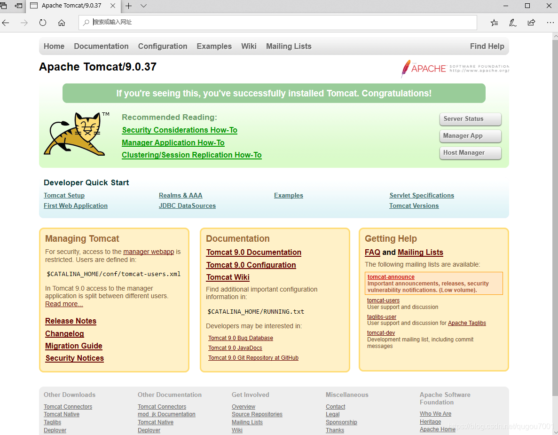Open the taglibs-user mailing list link
Image resolution: width=558 pixels, height=435 pixels.
(x=382, y=317)
